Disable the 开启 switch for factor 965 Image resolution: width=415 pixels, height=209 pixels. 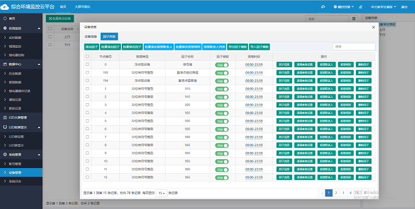[222, 177]
